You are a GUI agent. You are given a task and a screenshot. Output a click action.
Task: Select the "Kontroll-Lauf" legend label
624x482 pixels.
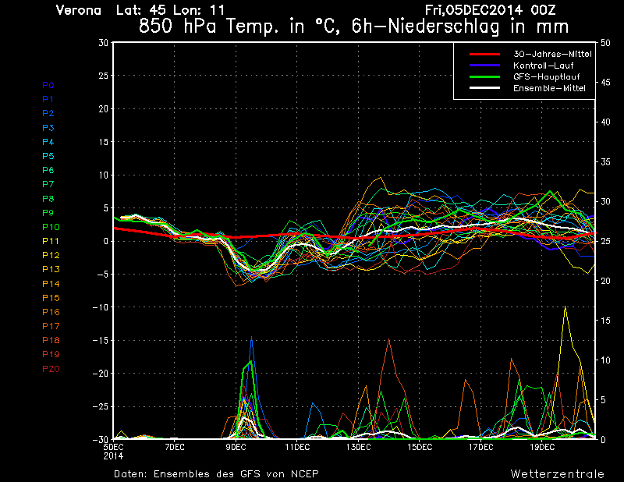pos(543,66)
